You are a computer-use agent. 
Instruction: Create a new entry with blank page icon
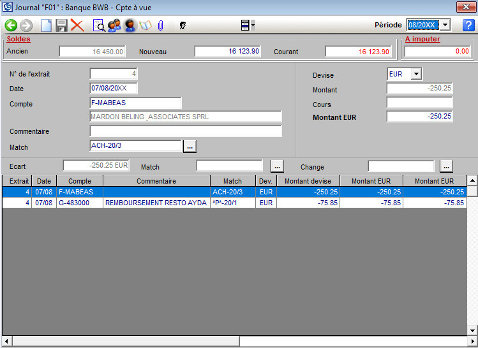tap(46, 25)
